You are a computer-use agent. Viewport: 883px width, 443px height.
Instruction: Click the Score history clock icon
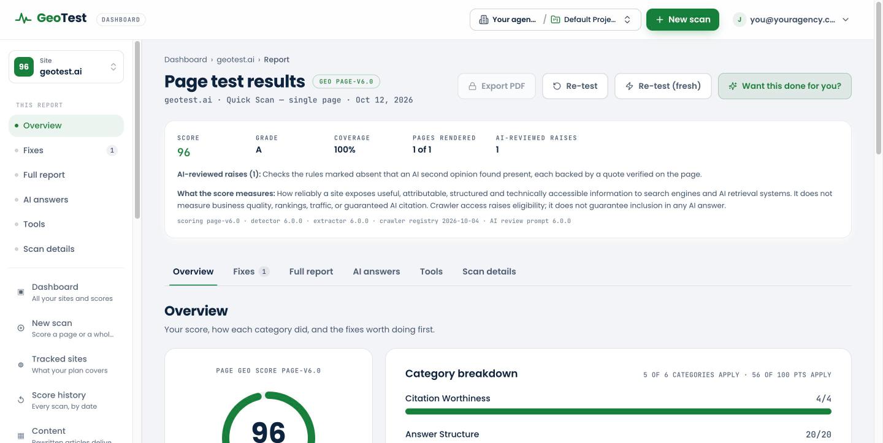21,400
